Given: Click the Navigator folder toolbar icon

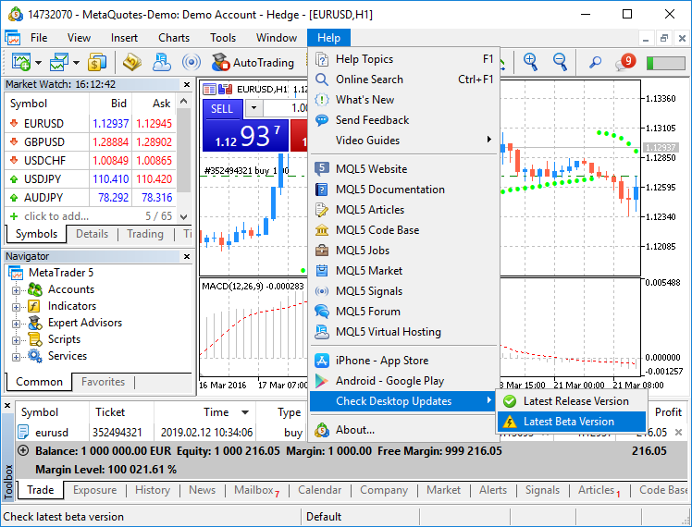Looking at the screenshot, I should (x=132, y=62).
